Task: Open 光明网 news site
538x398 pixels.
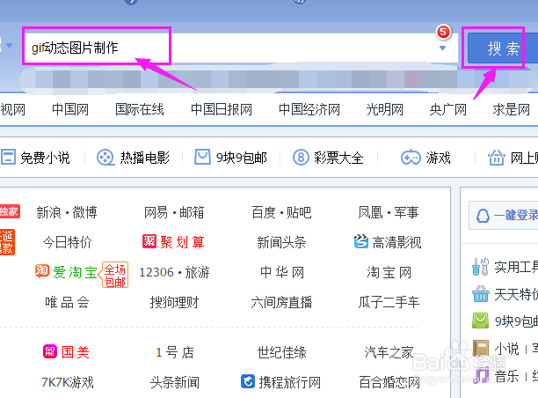Action: click(x=385, y=110)
